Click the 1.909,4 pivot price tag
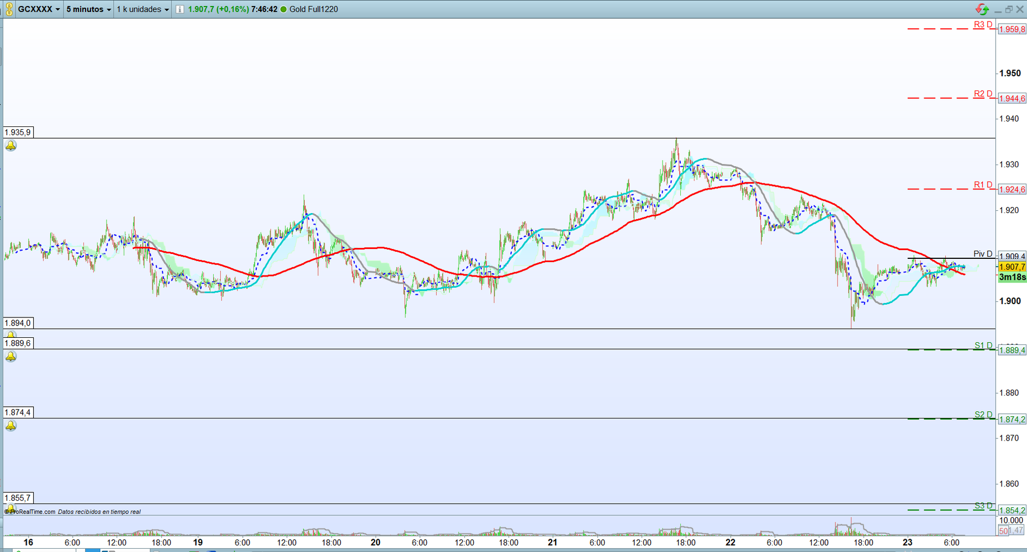Image resolution: width=1027 pixels, height=552 pixels. pyautogui.click(x=1012, y=256)
